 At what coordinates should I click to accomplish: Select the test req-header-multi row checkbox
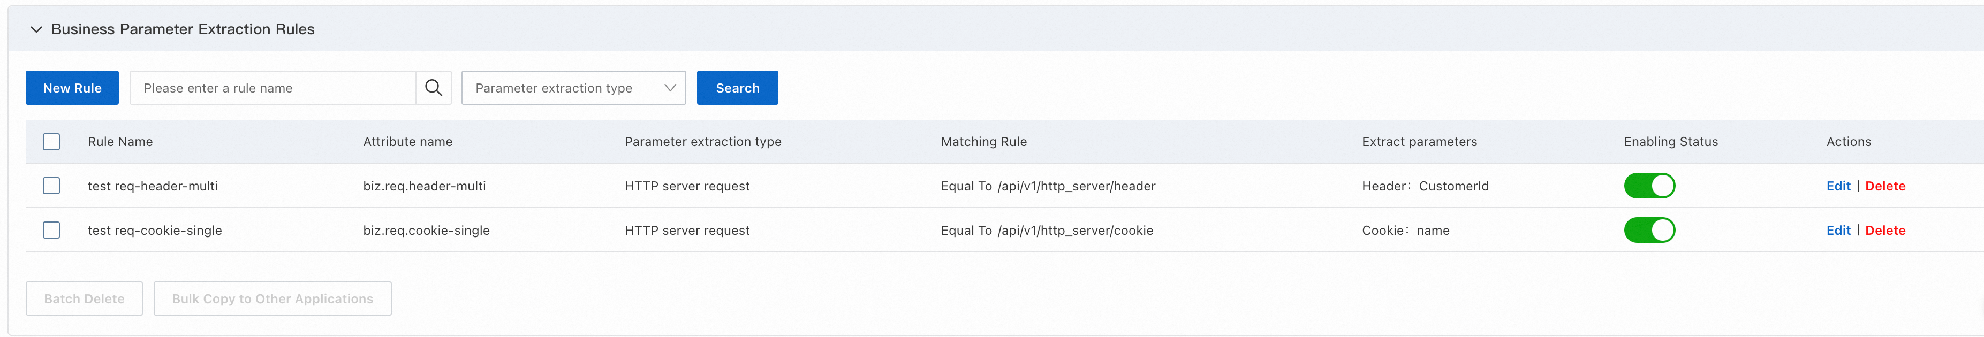(x=51, y=186)
